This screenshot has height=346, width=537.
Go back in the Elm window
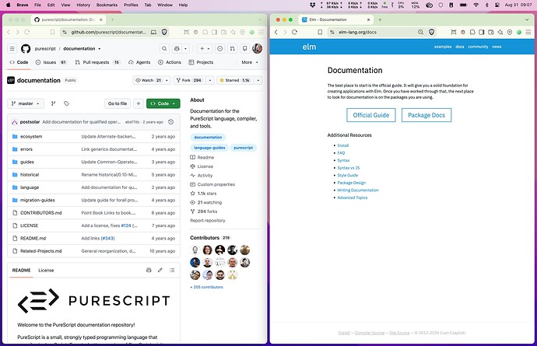point(276,32)
